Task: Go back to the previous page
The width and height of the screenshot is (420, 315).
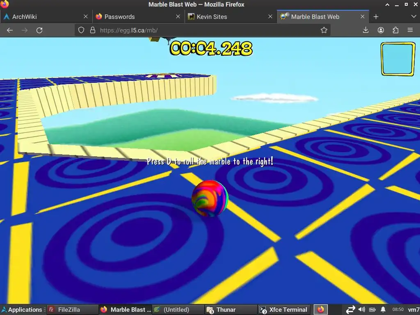Action: (10, 30)
